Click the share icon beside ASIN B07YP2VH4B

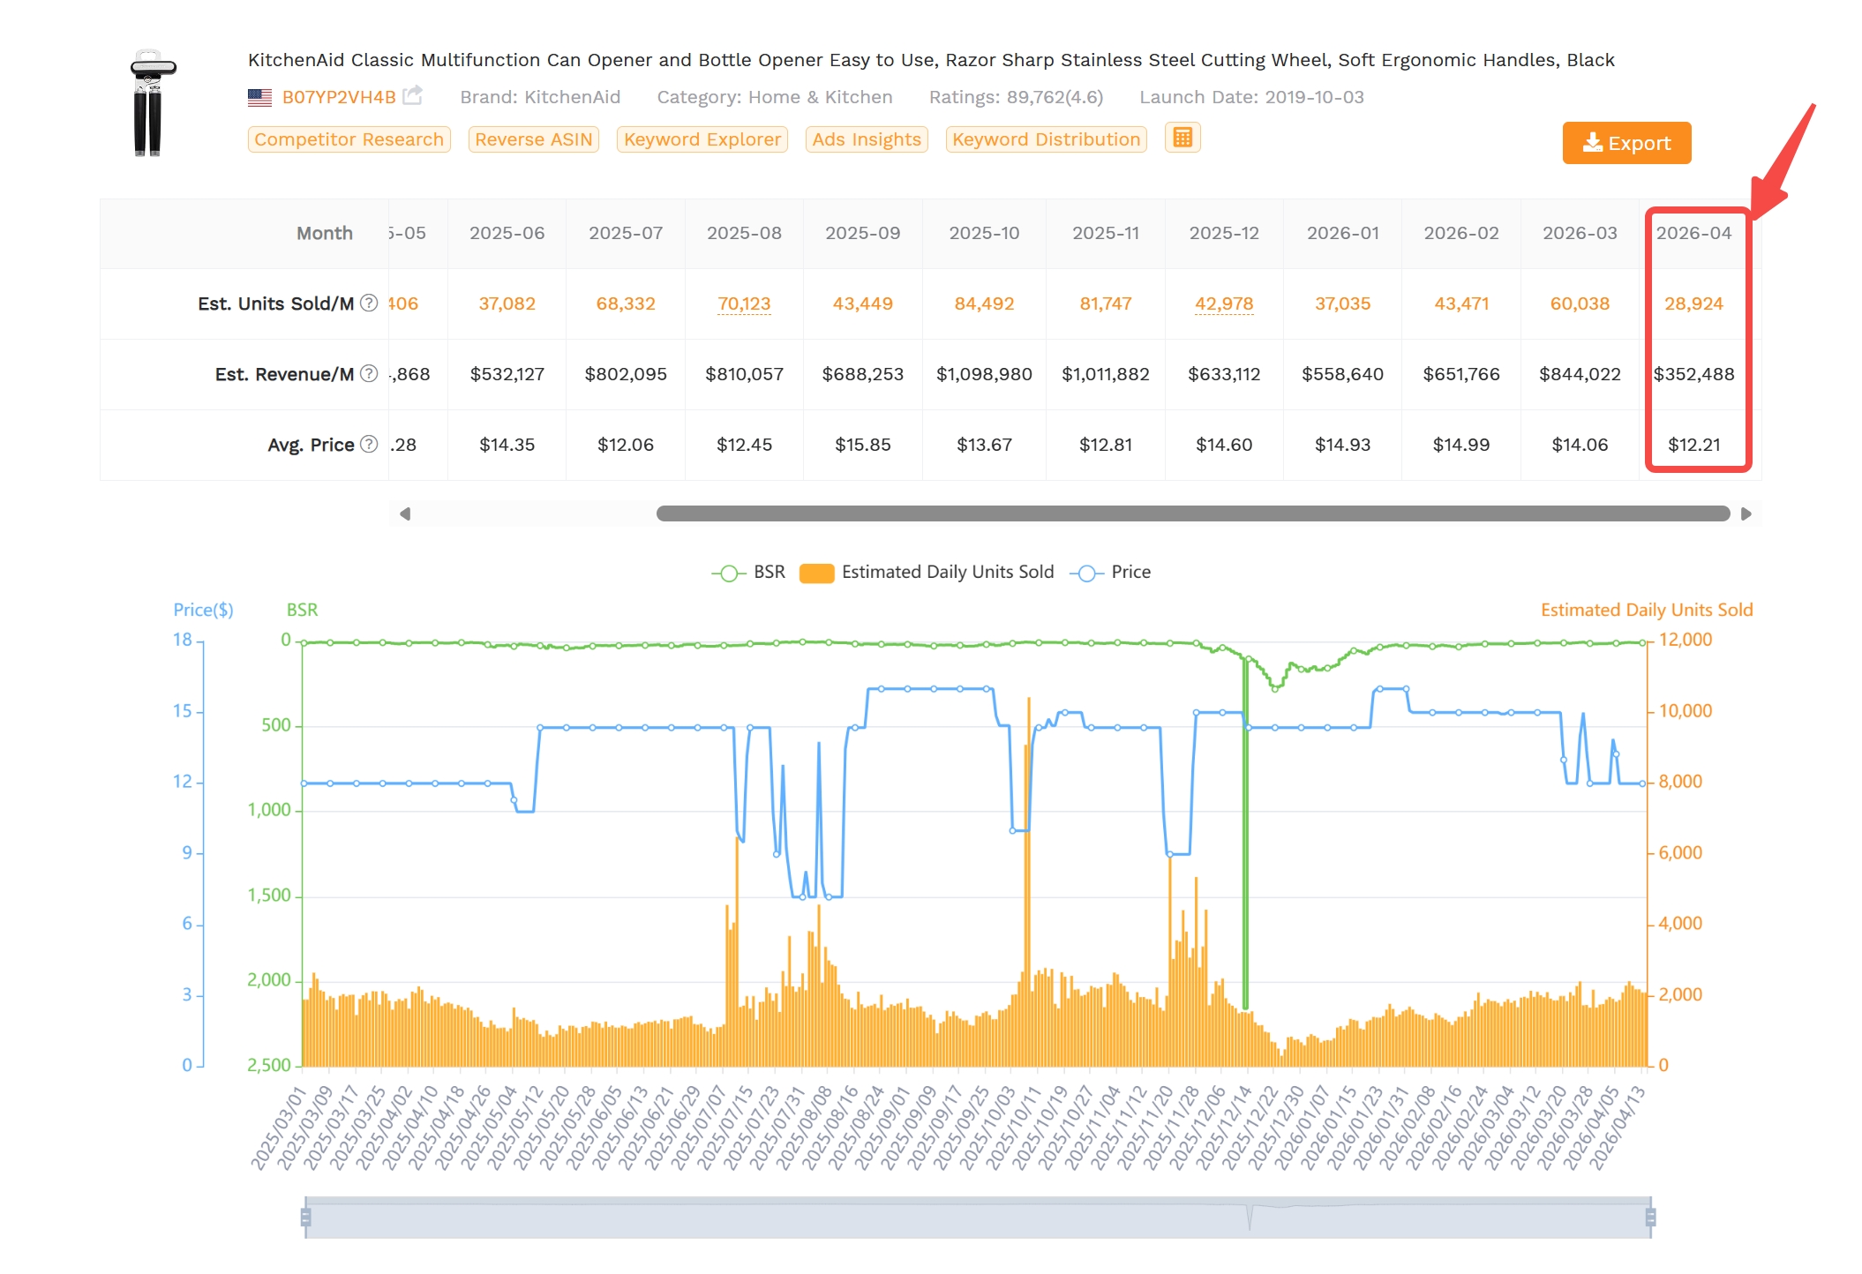pyautogui.click(x=413, y=95)
